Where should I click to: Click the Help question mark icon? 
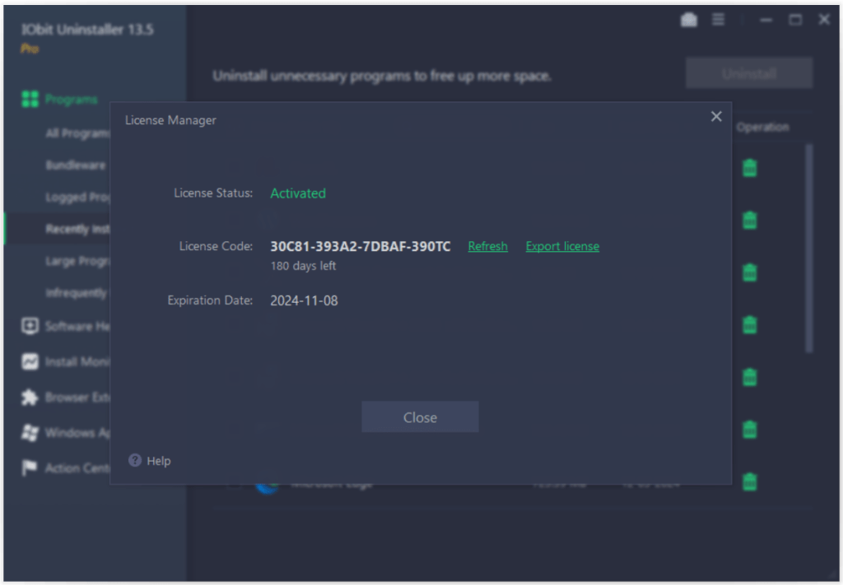click(x=135, y=461)
